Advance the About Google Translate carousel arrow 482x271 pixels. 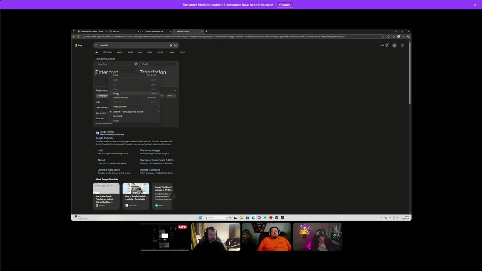(174, 196)
